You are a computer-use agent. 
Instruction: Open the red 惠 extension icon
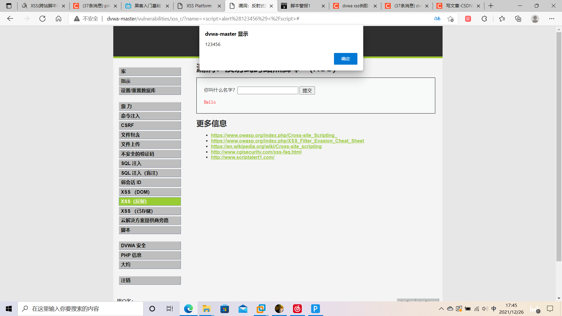[x=467, y=18]
